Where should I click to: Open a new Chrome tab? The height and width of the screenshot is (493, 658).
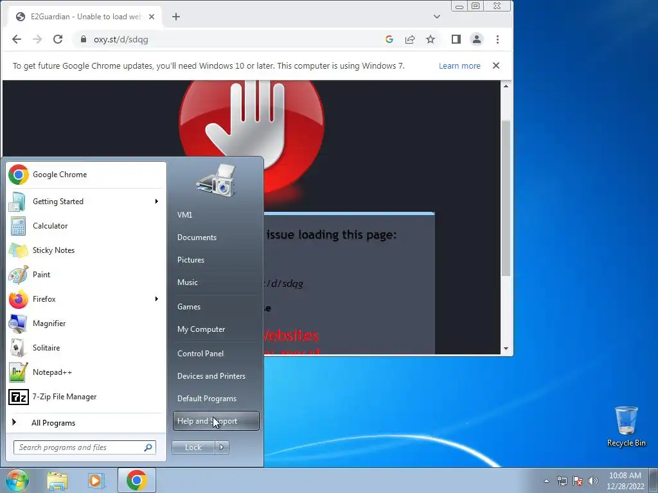pos(176,17)
